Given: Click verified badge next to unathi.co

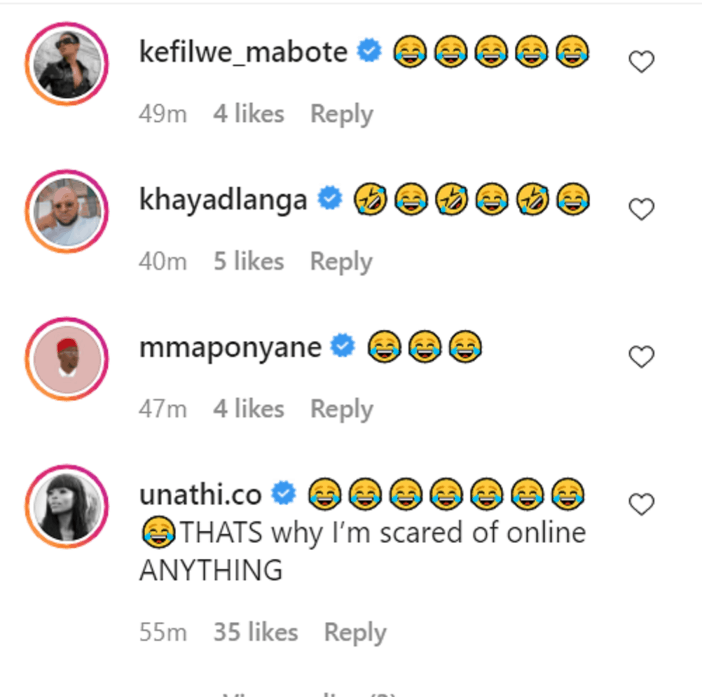Looking at the screenshot, I should (x=284, y=493).
